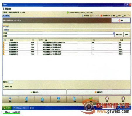The width and height of the screenshot is (132, 116).
Task: Start data recording with the red toolbar icon
Action: (101, 16)
